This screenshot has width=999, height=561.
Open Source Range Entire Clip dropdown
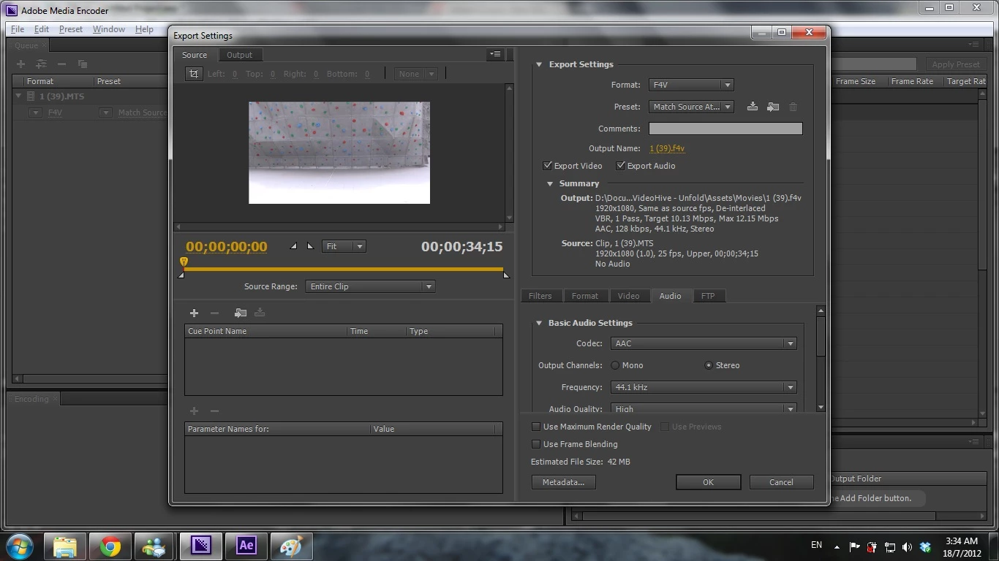click(x=370, y=286)
